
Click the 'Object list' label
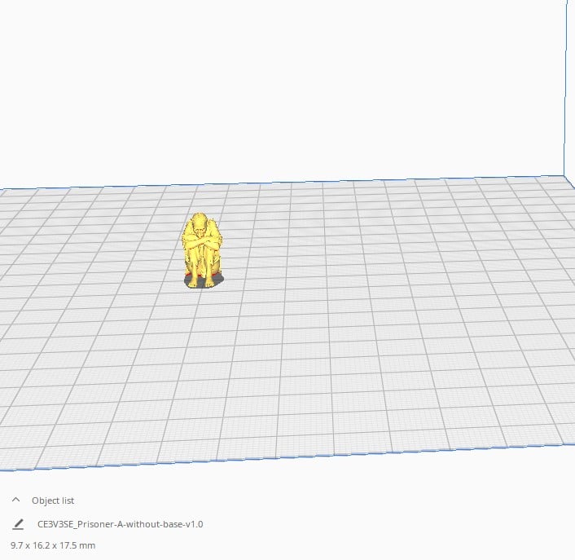pos(53,500)
